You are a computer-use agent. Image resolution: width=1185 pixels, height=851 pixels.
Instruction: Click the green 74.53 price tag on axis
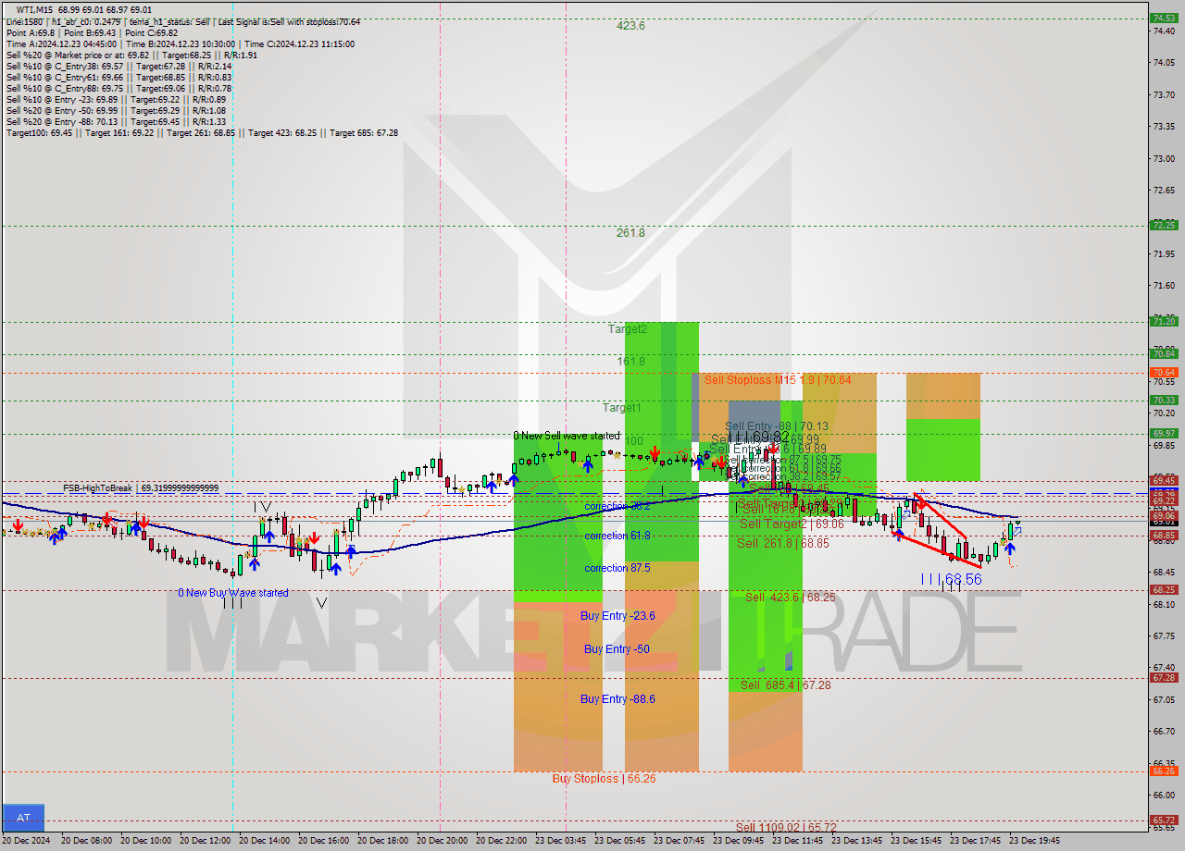click(1163, 18)
